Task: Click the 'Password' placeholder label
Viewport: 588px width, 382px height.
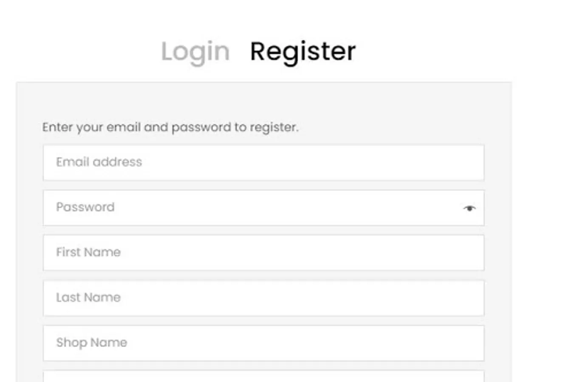Action: click(85, 207)
